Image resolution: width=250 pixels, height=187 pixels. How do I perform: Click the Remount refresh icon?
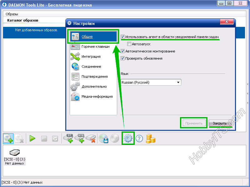55,139
